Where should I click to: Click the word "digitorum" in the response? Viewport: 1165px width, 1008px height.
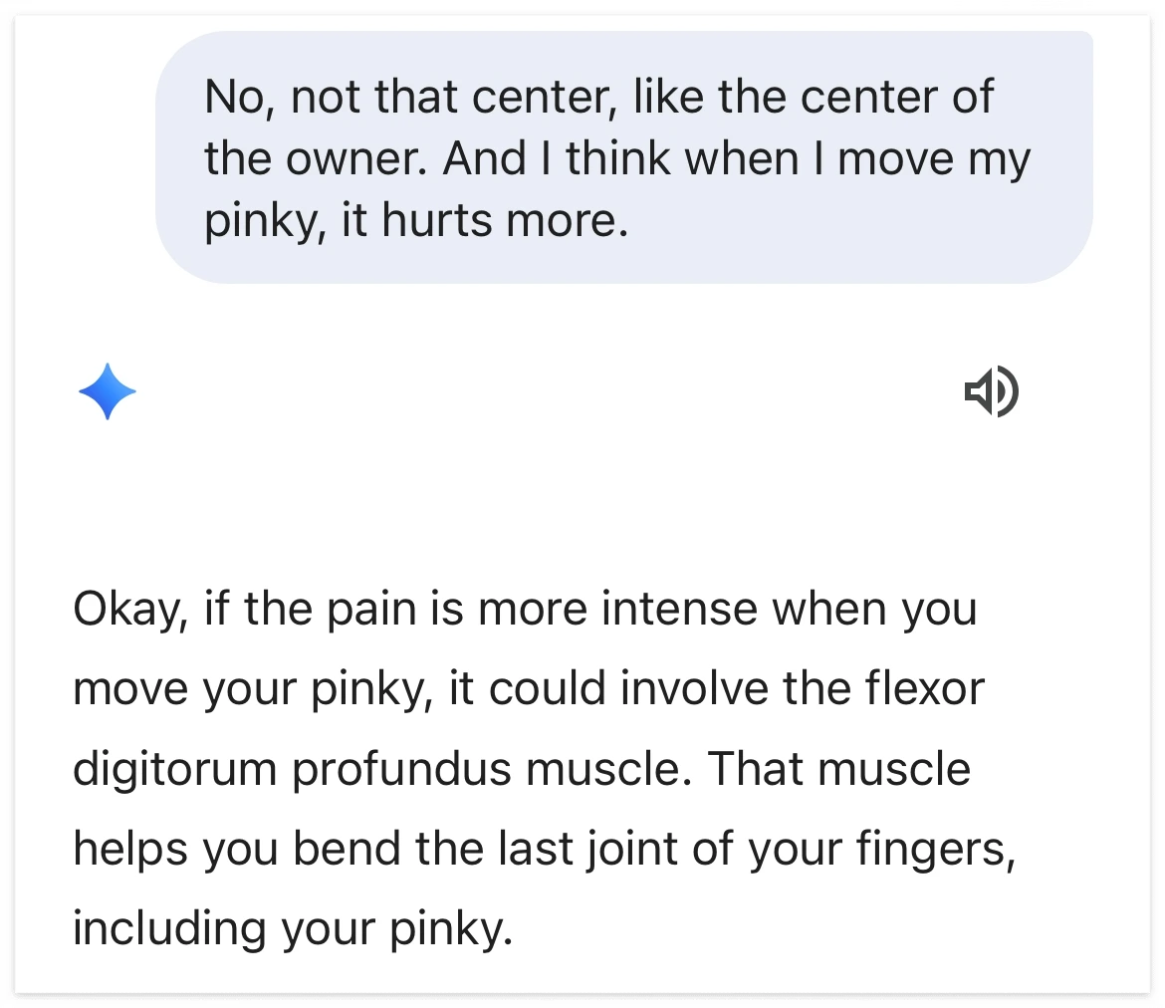pyautogui.click(x=175, y=769)
